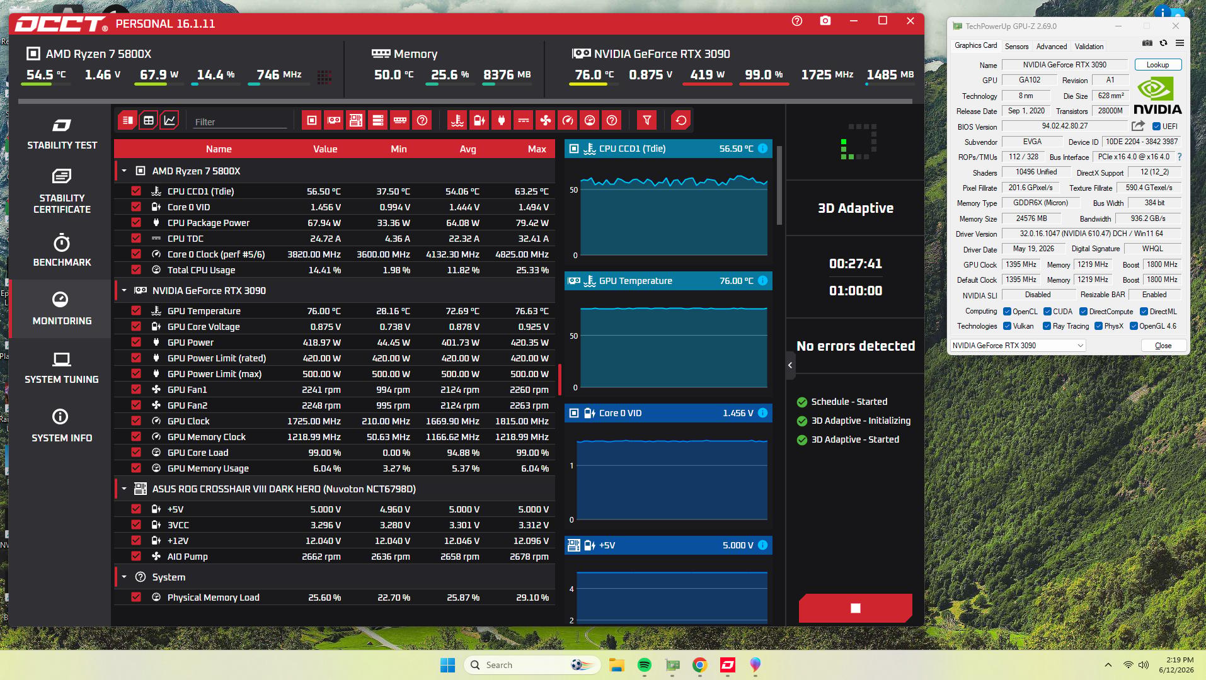Take a screenshot with OCCT camera icon

pyautogui.click(x=825, y=21)
